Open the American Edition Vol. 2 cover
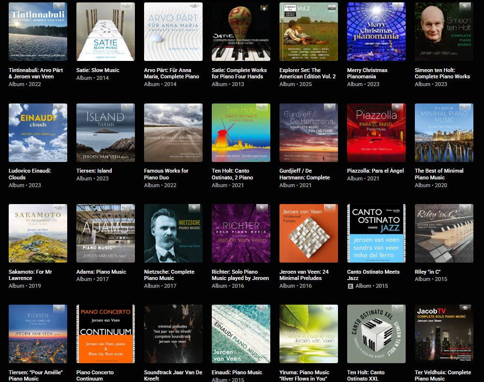The height and width of the screenshot is (382, 484). pos(308,31)
